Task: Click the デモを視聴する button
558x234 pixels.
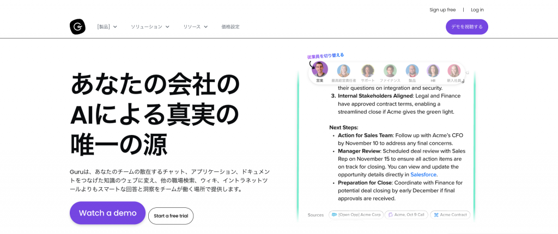Action: (467, 27)
